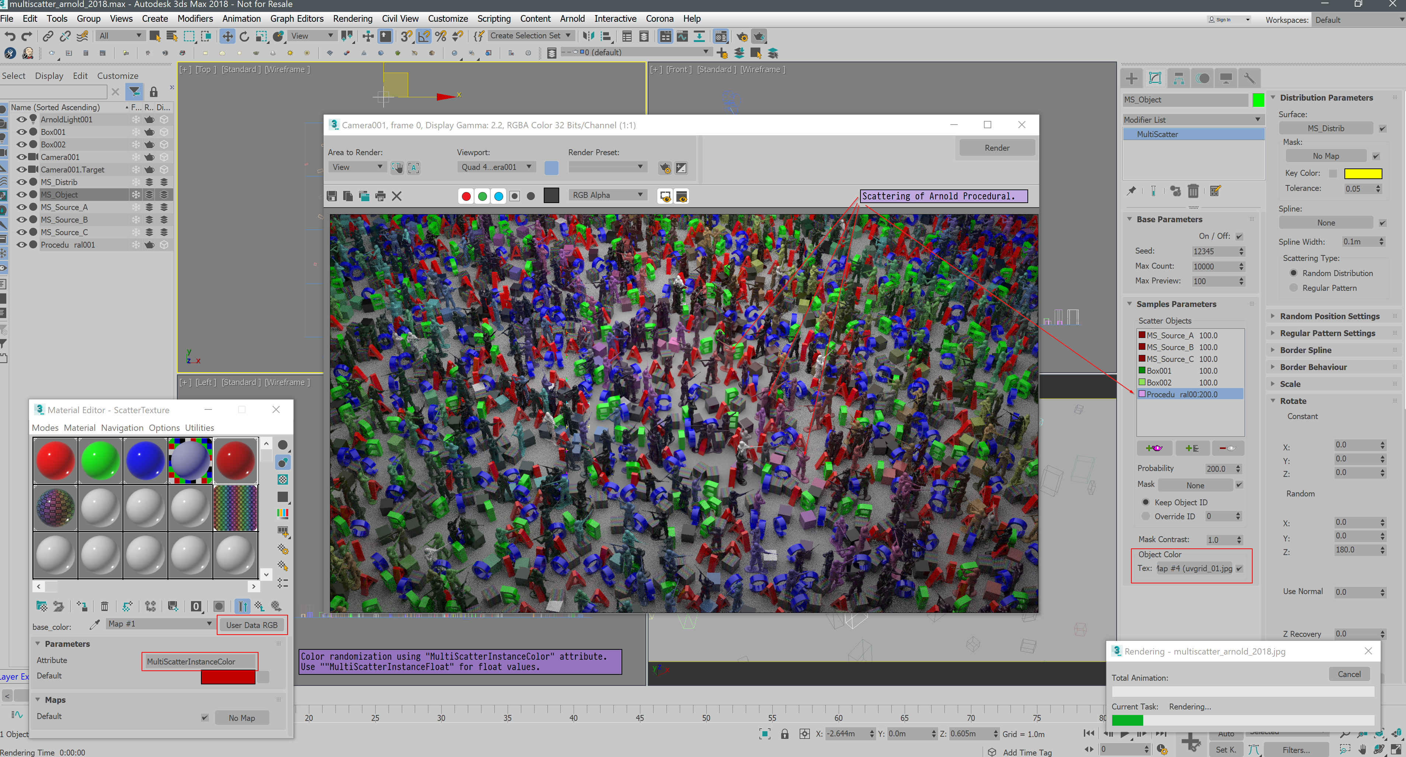Viewport: 1406px width, 757px height.
Task: Print the rendered image
Action: tap(380, 196)
